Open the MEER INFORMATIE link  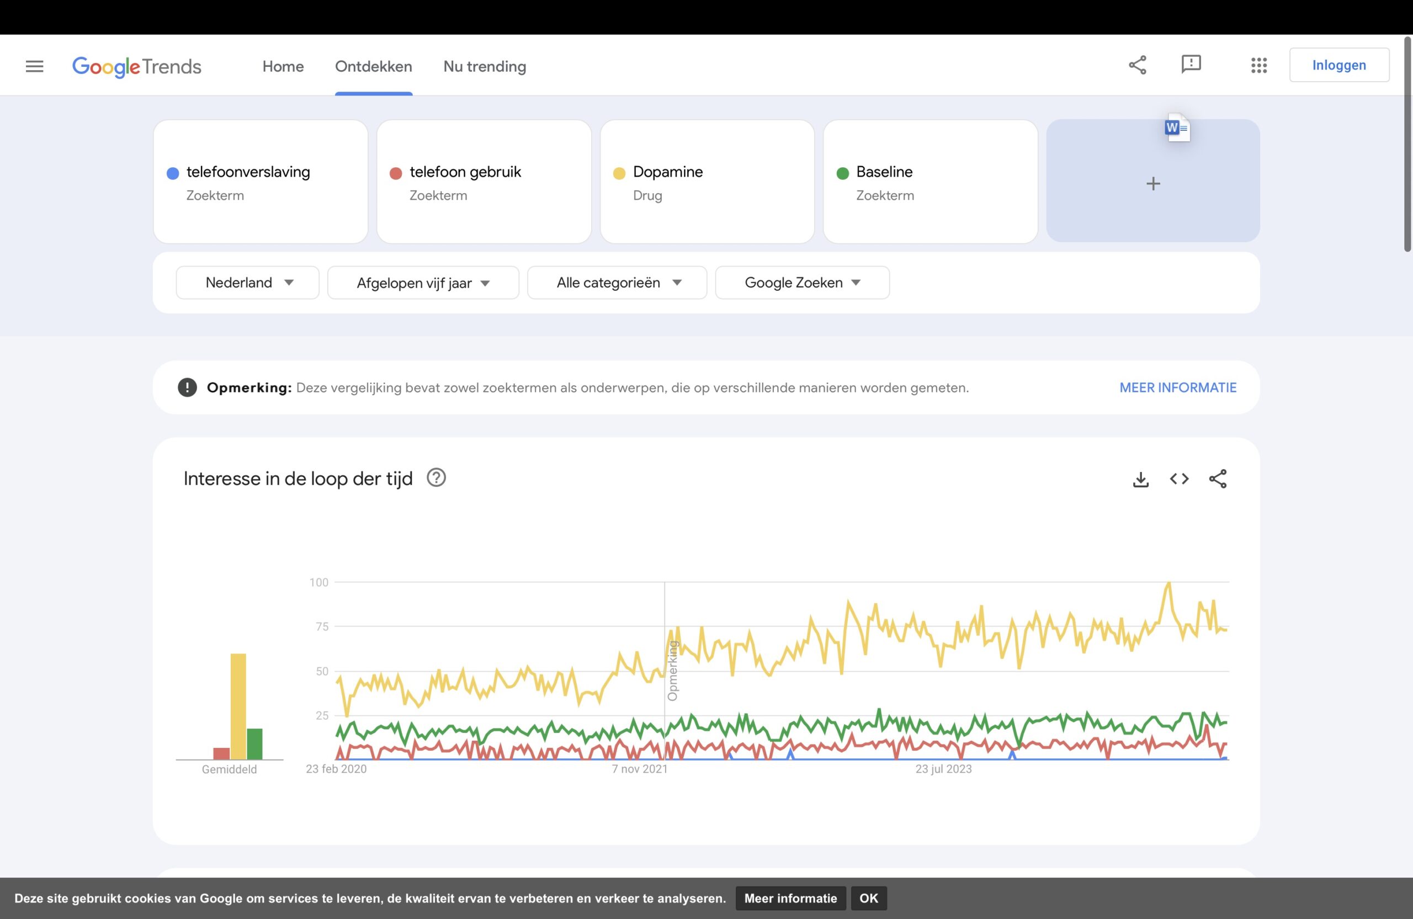tap(1177, 387)
